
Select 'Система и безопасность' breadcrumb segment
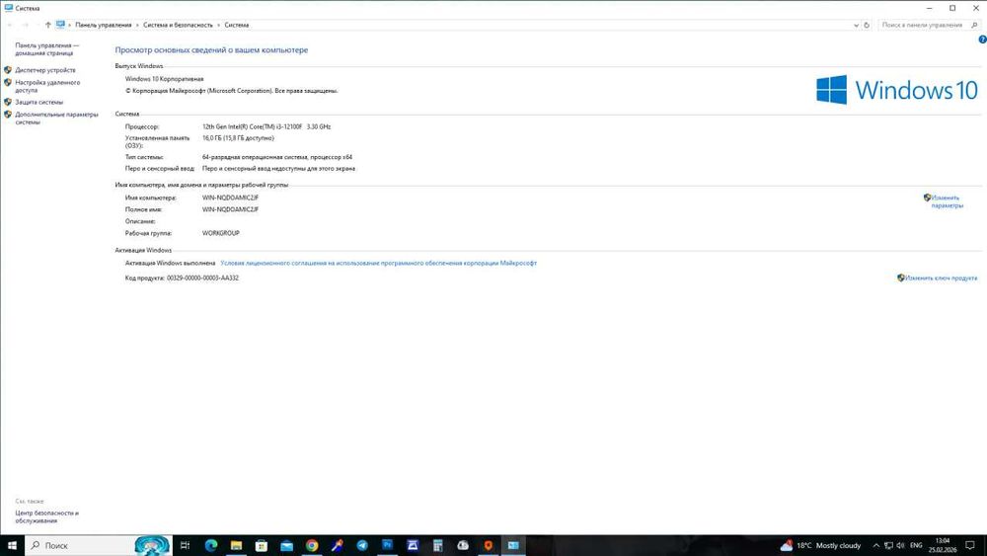click(x=178, y=26)
